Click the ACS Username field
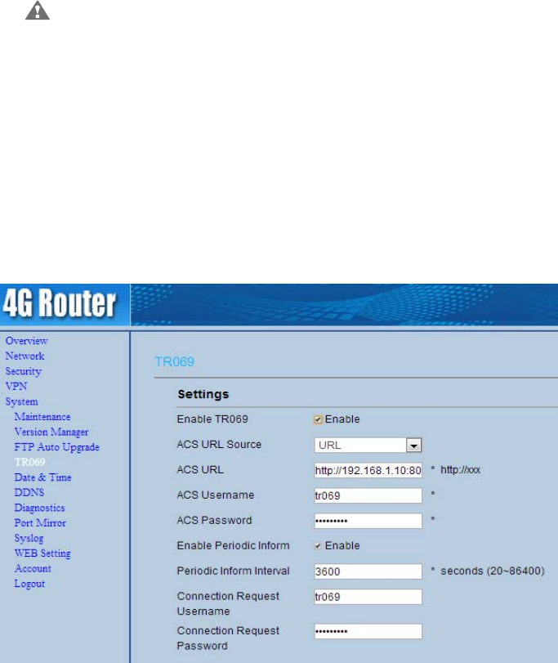 tap(368, 495)
